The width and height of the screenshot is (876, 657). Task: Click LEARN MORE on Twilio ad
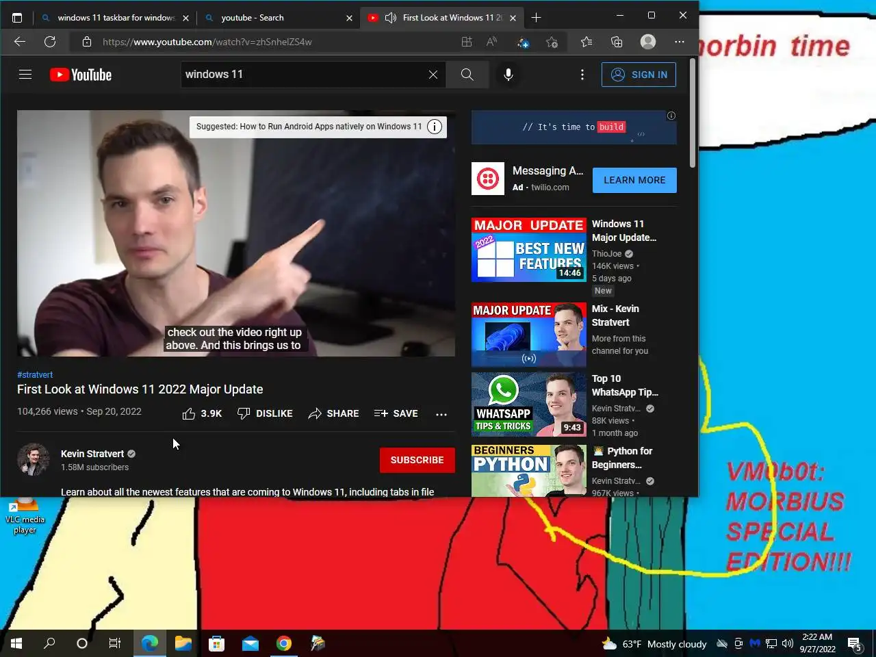tap(634, 180)
